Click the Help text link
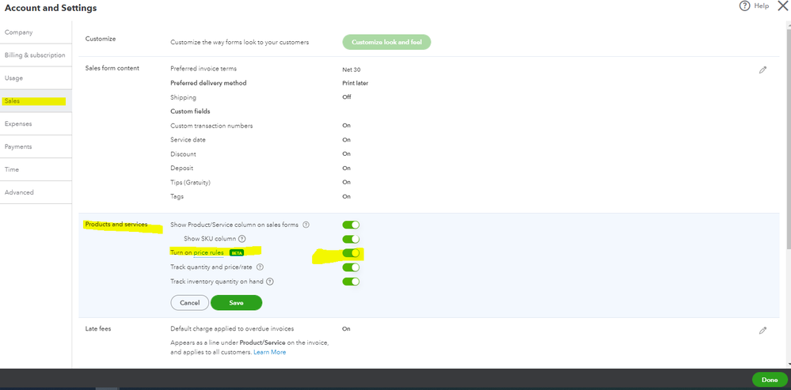Viewport: 791px width, 390px height. tap(761, 6)
